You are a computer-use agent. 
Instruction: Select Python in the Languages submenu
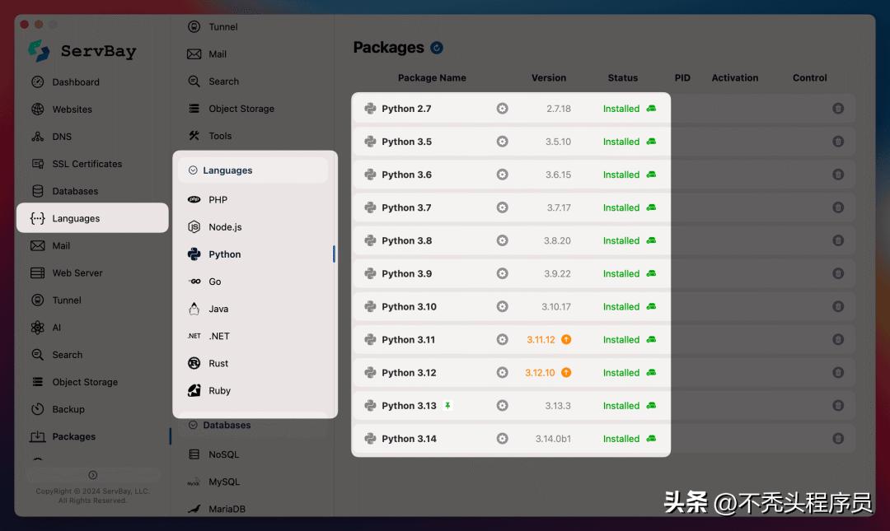coord(224,254)
